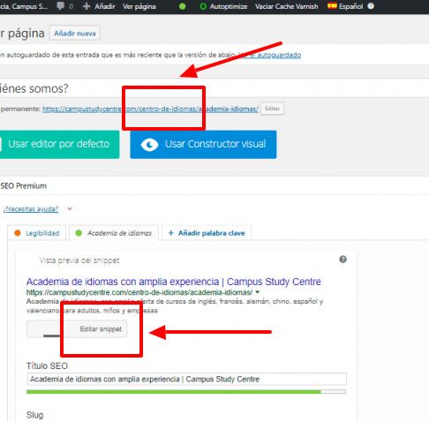Screen dimensions: 429x422
Task: Switch to the Legibilidad tab
Action: 37,233
